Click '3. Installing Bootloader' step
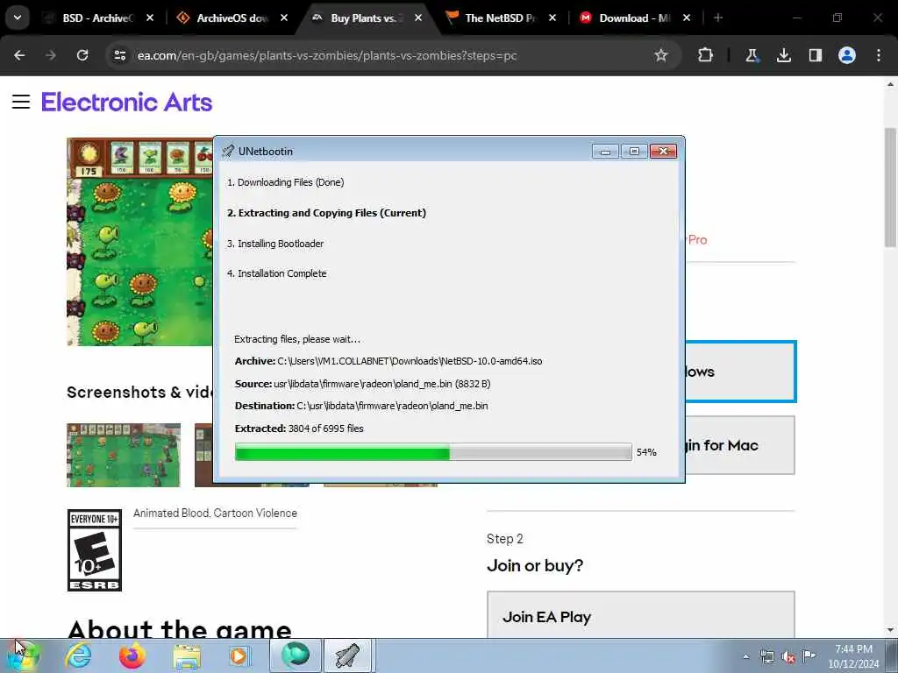The image size is (898, 673). [274, 244]
